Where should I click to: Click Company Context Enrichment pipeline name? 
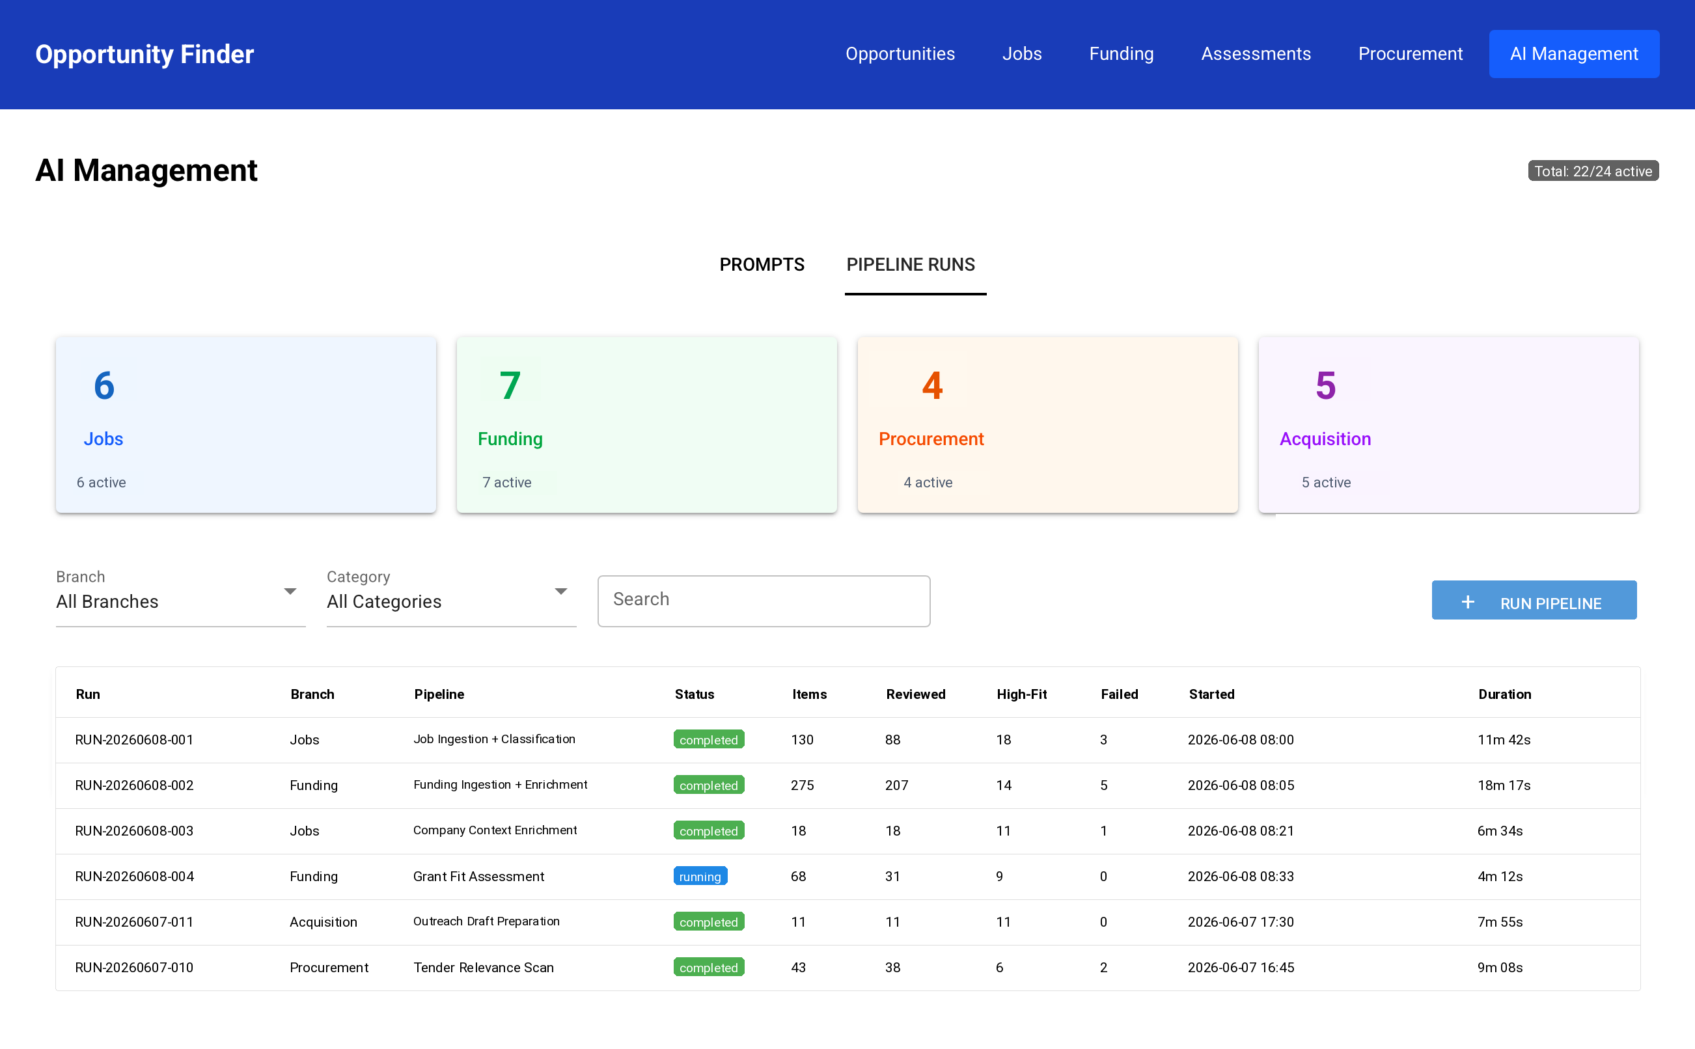pyautogui.click(x=495, y=830)
